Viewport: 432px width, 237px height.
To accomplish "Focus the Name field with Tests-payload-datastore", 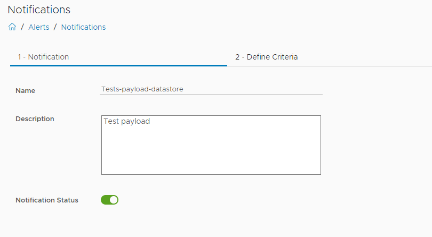I will [x=211, y=89].
